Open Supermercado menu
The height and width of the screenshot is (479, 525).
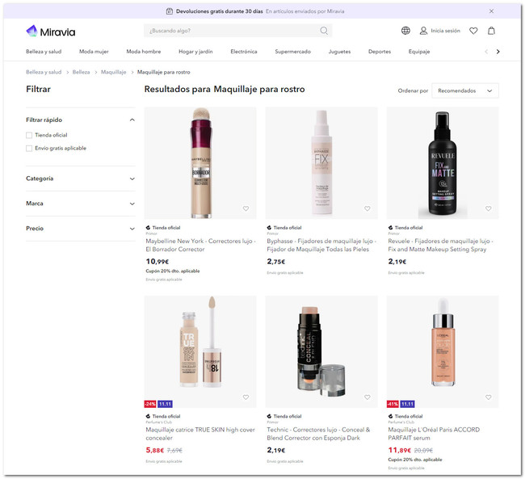tap(293, 52)
